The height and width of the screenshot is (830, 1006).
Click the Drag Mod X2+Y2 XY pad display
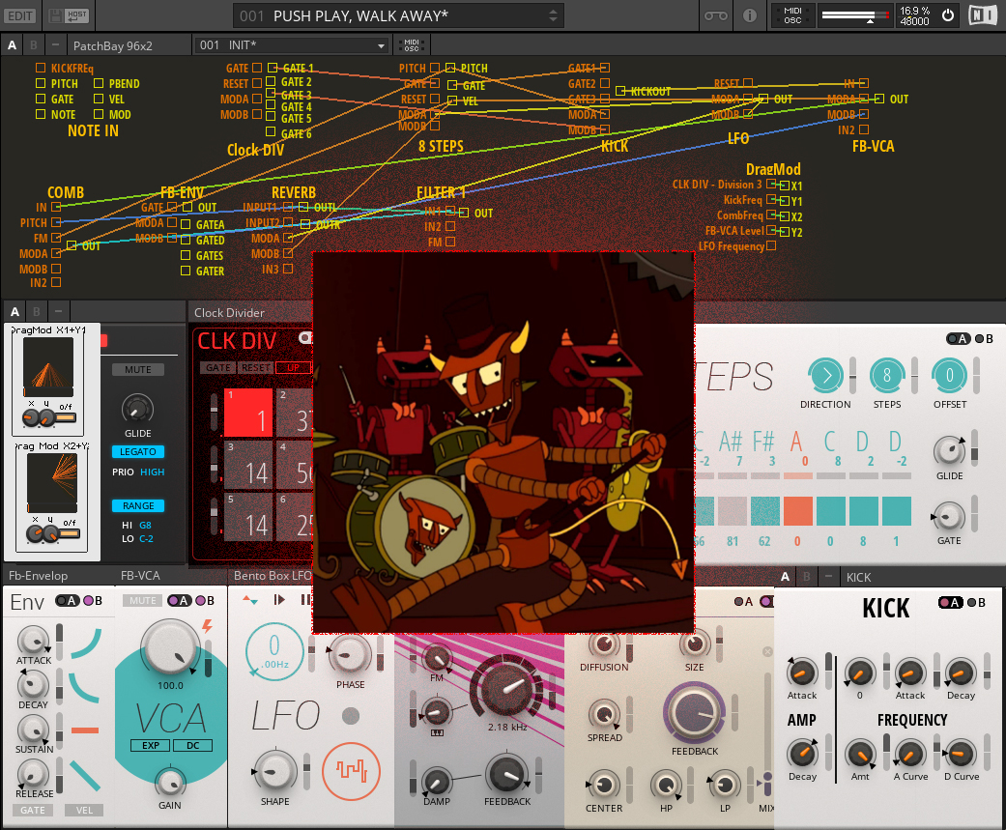(x=52, y=482)
